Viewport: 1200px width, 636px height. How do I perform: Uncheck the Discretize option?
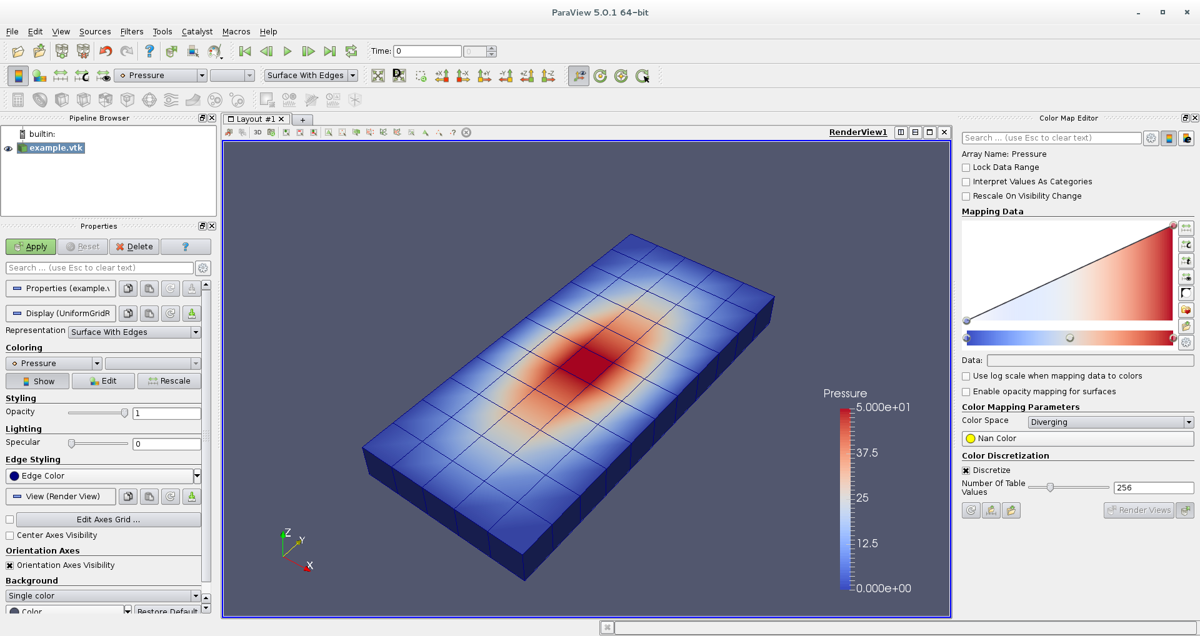966,470
